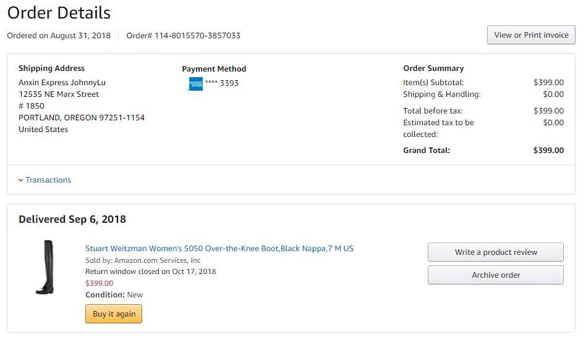Click the Sold by Amazon.com Services text
This screenshot has height=340, width=583.
coord(143,260)
